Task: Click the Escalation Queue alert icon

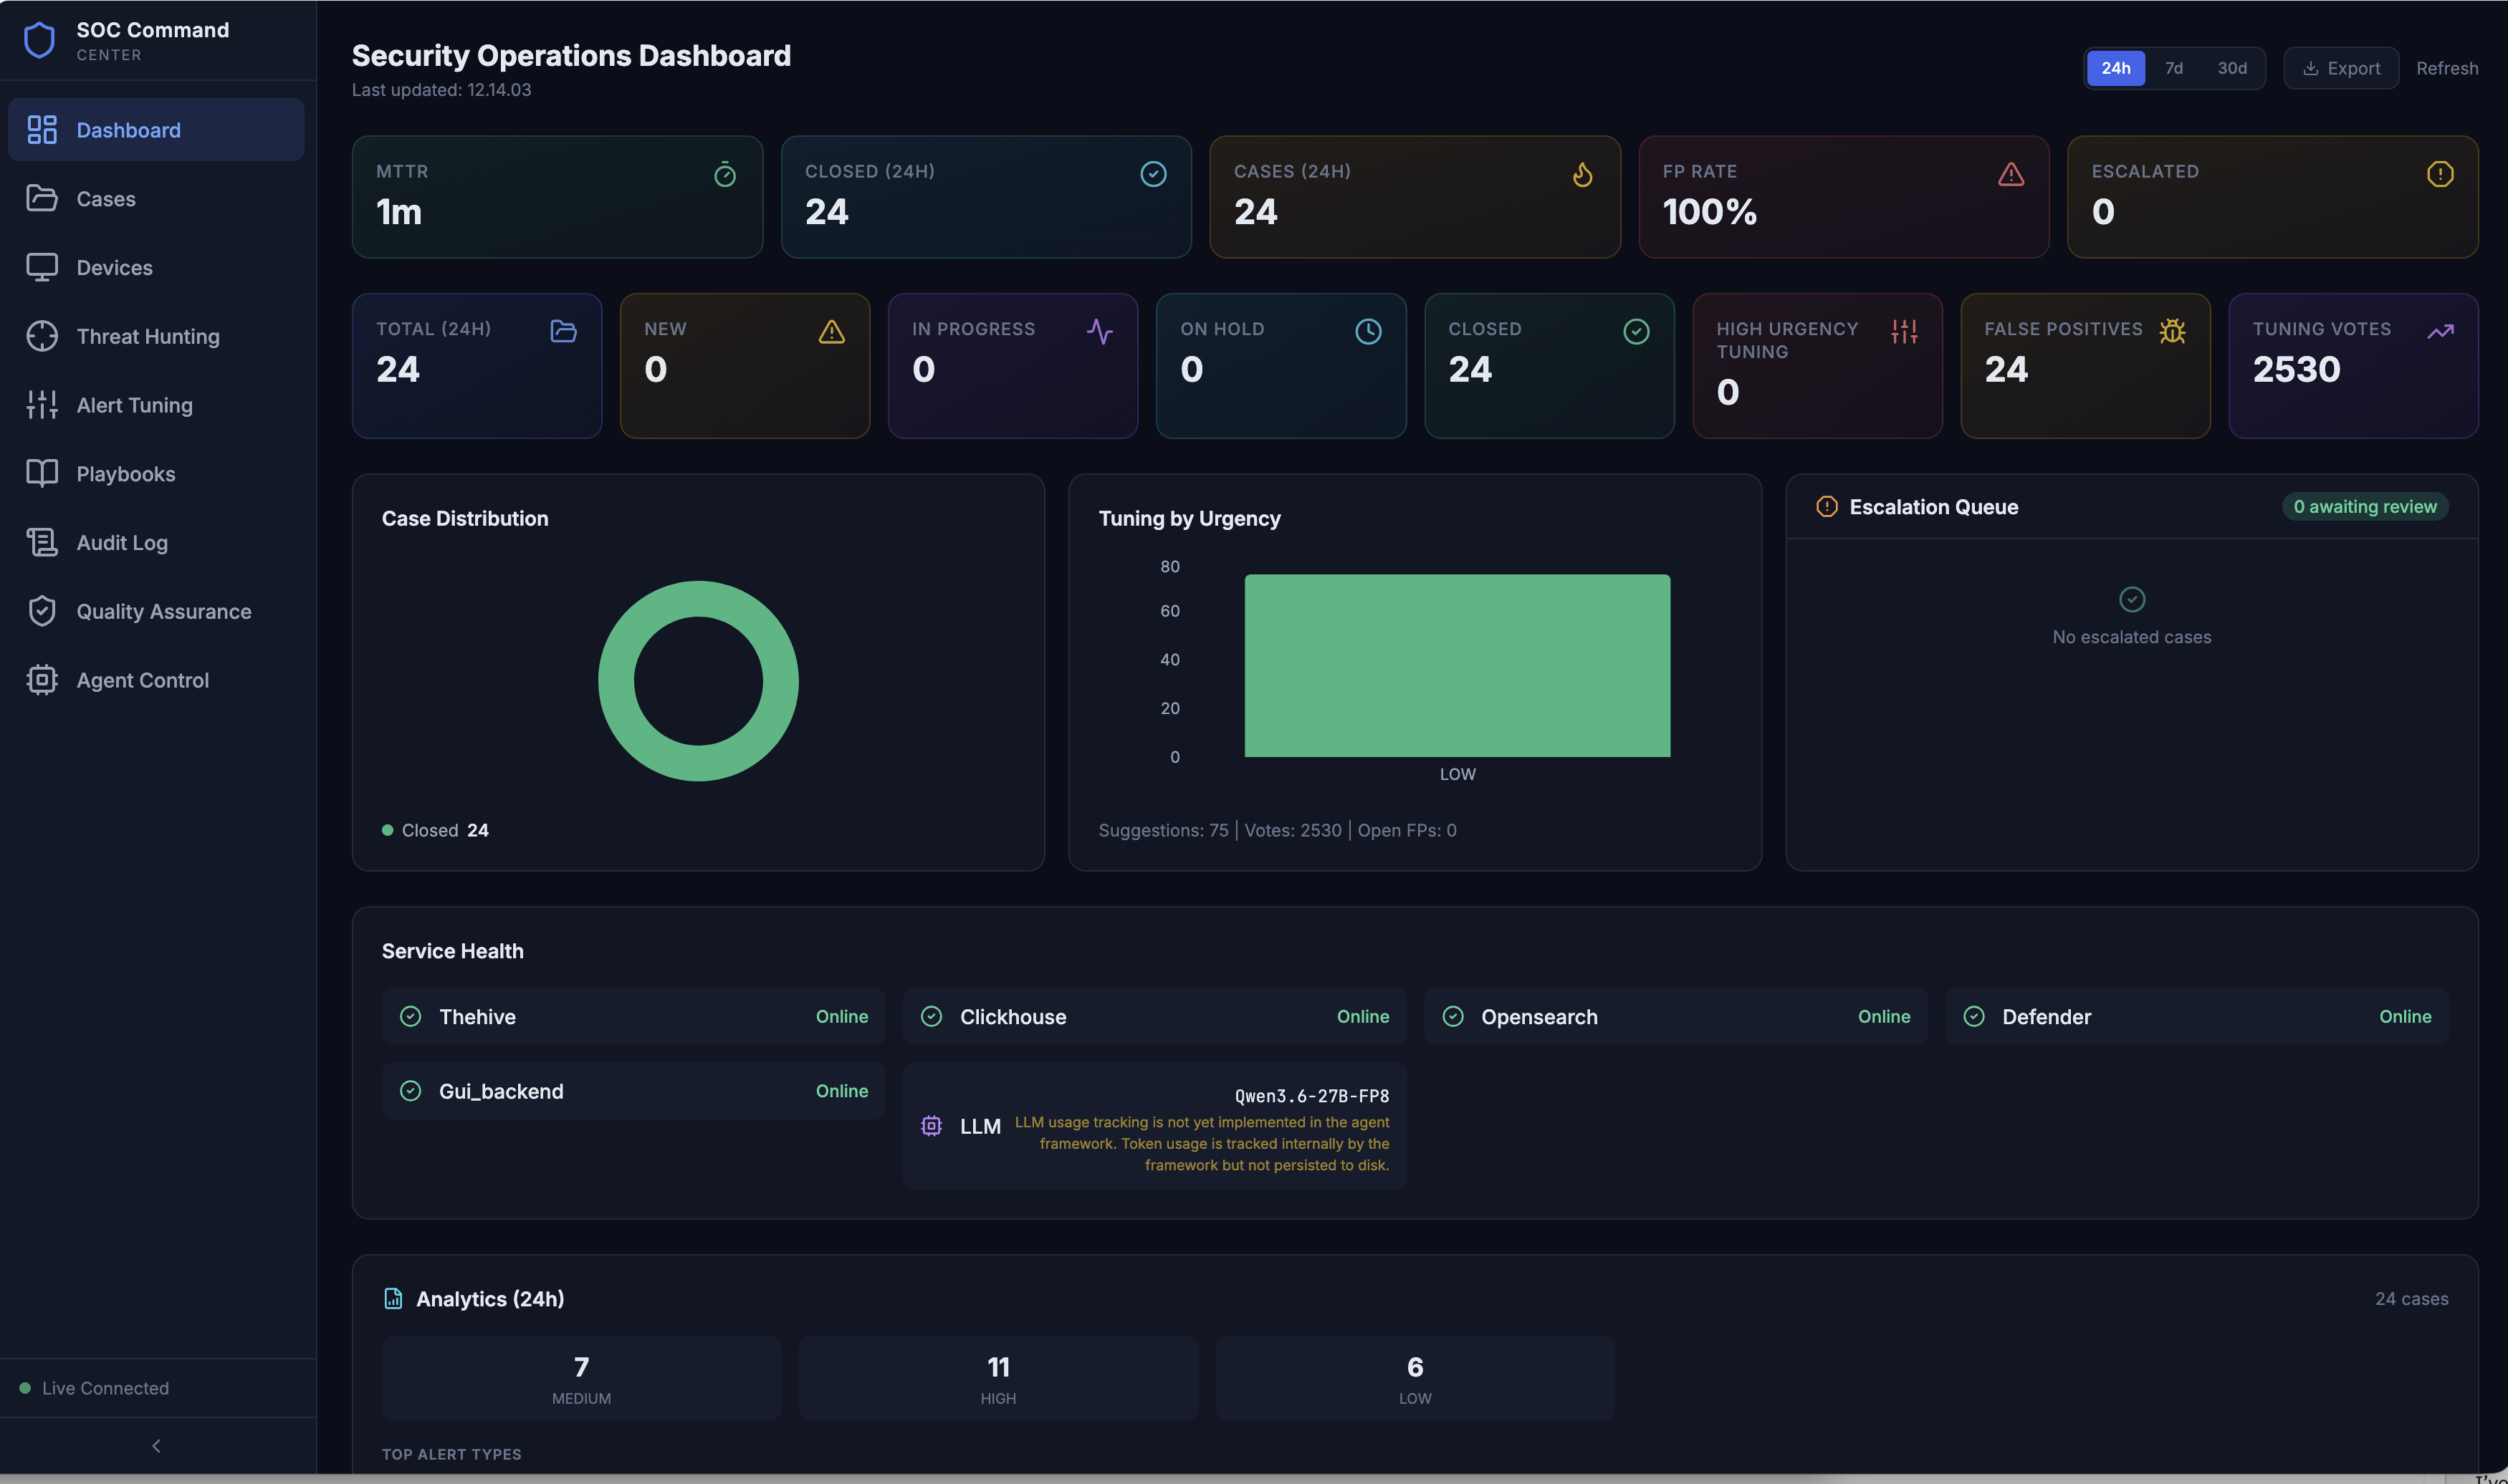Action: tap(1826, 507)
